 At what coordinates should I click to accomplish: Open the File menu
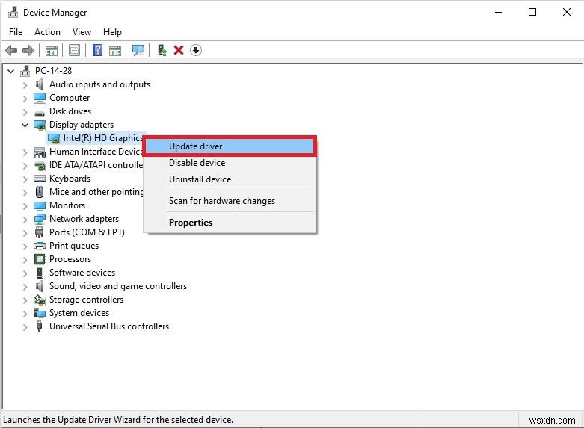16,32
